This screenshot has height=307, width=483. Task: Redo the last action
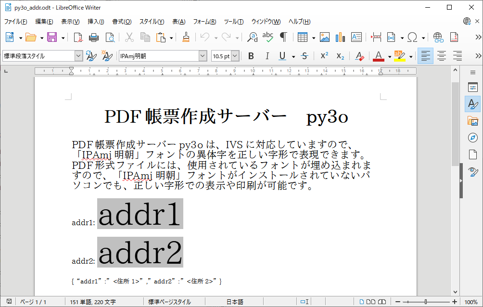coord(226,38)
